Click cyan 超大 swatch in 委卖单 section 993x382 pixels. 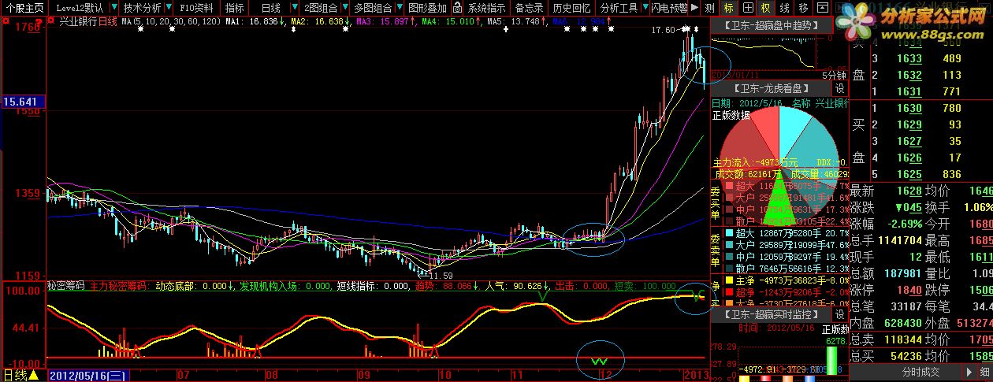(728, 234)
